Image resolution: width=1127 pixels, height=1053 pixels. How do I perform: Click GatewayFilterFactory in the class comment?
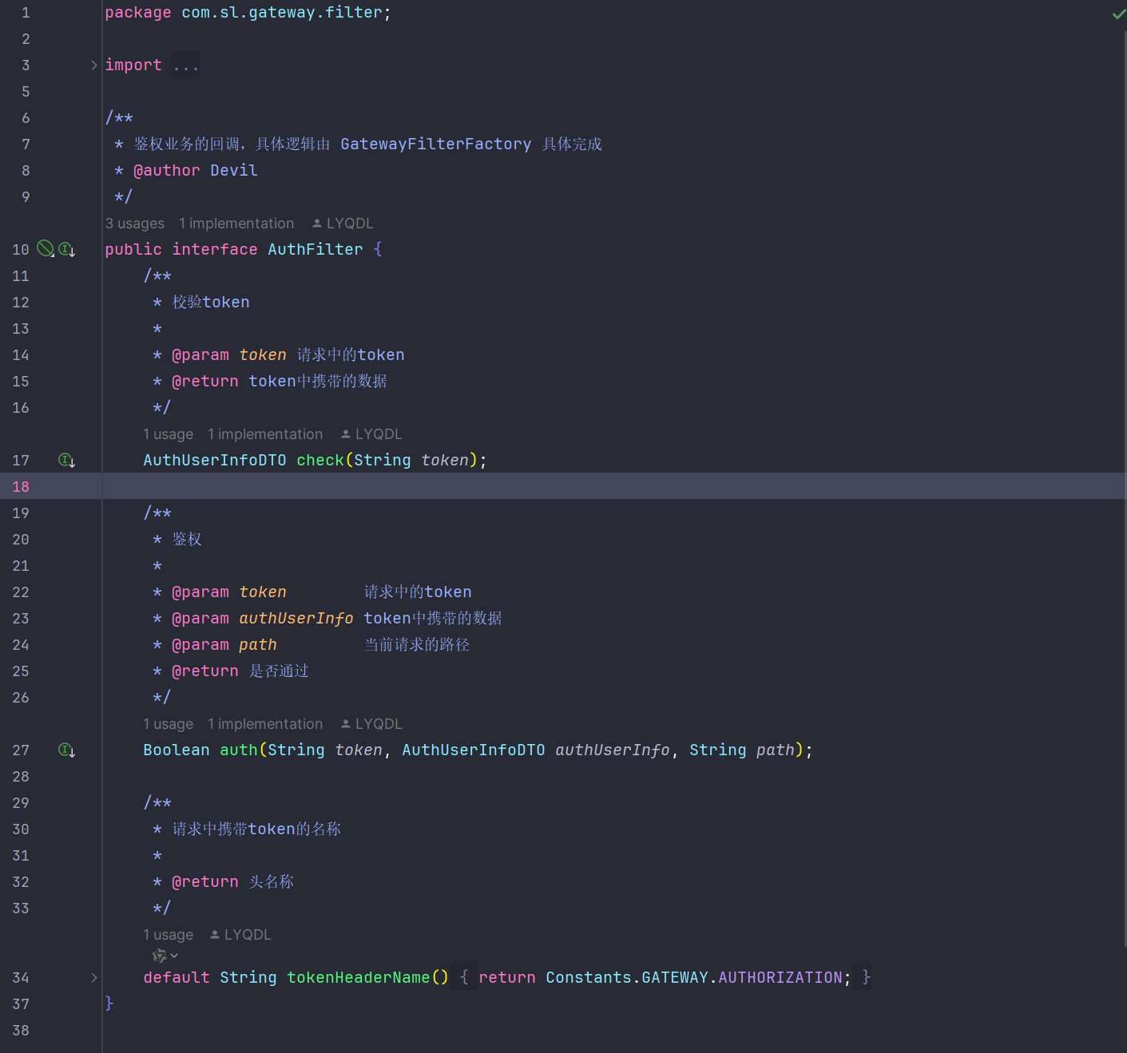436,144
